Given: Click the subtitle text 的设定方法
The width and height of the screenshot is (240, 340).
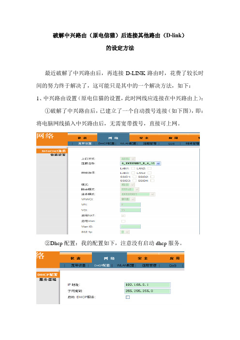Looking at the screenshot, I should [120, 48].
